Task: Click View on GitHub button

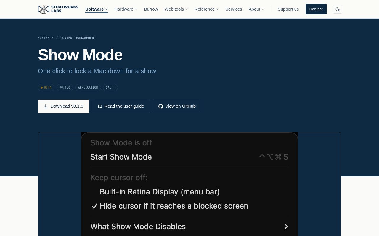Action: coord(177,106)
